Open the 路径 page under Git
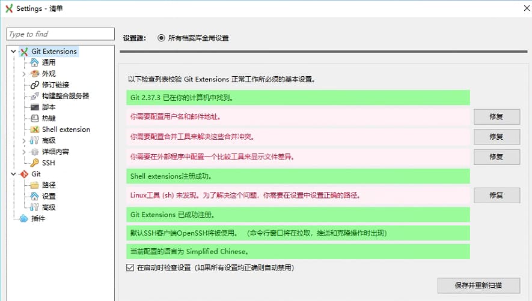 (x=49, y=185)
